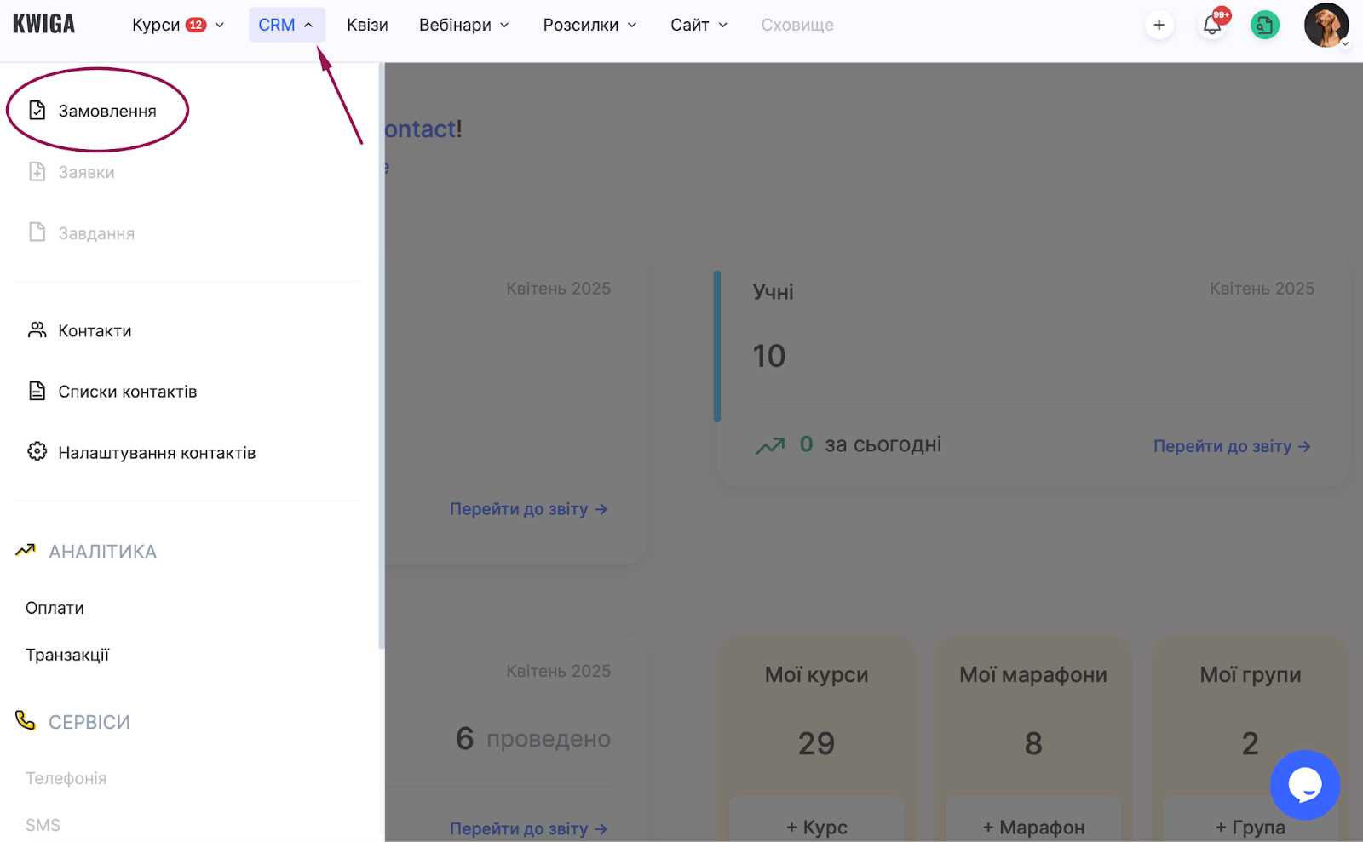The height and width of the screenshot is (842, 1363).
Task: Select the number 8 under Мої марафони
Action: pyautogui.click(x=1033, y=743)
